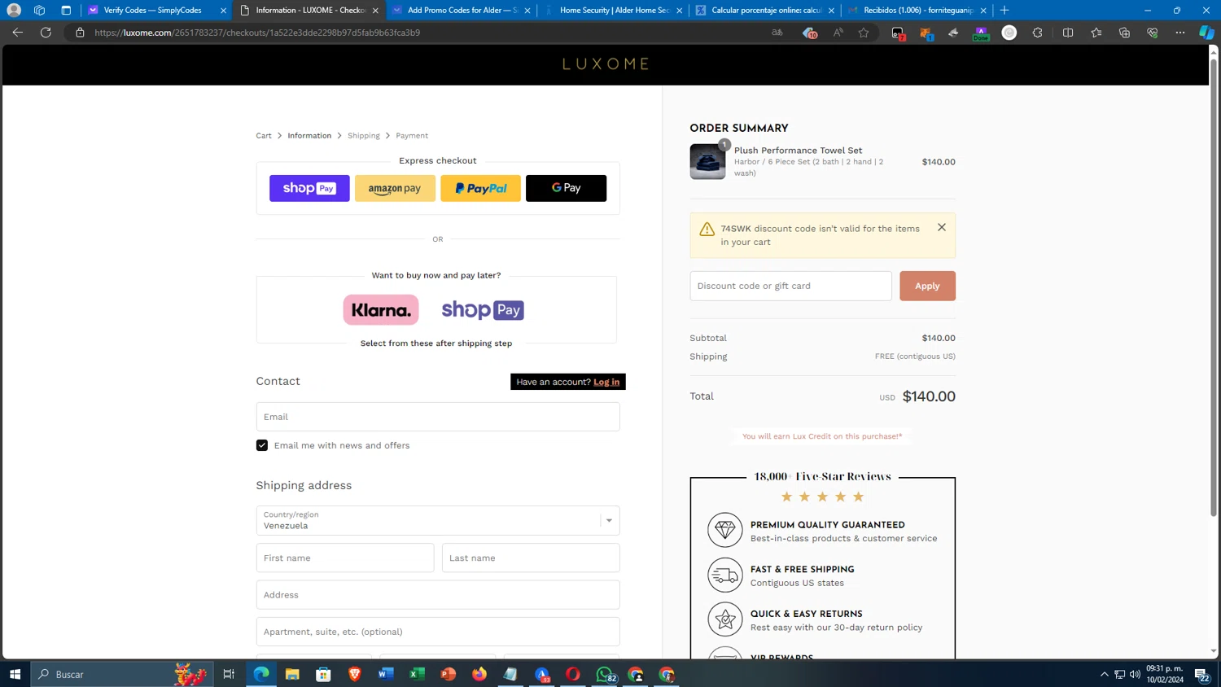Open Firefox from the taskbar

[479, 674]
